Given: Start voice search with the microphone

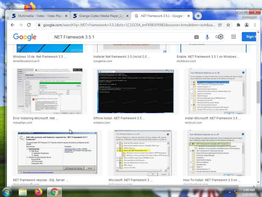Looking at the screenshot, I should point(207,37).
